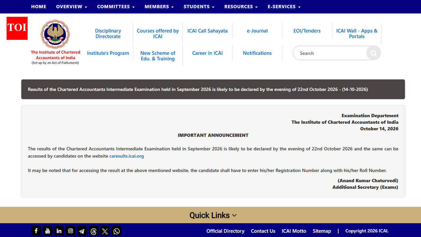The height and width of the screenshot is (237, 421).
Task: Open Career in ICAI link
Action: pyautogui.click(x=208, y=53)
